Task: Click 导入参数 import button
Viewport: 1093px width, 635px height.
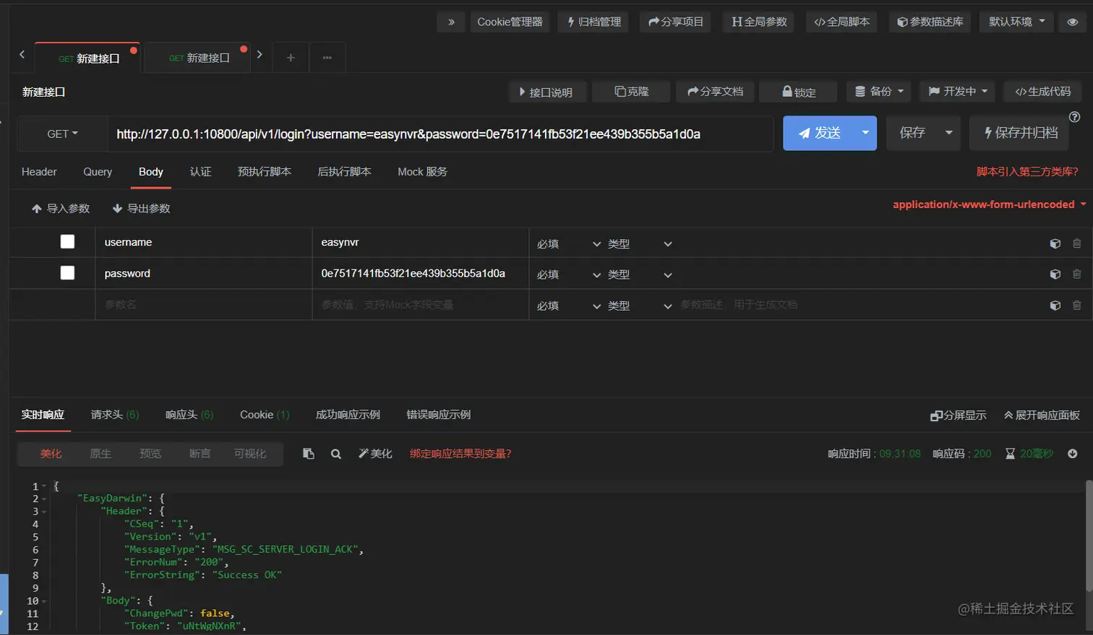Action: [x=61, y=209]
